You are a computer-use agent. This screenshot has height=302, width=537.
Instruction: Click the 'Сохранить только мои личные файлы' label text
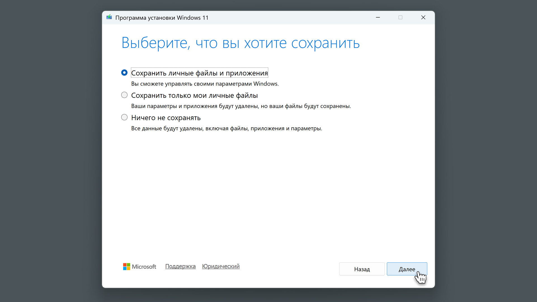[x=194, y=95]
